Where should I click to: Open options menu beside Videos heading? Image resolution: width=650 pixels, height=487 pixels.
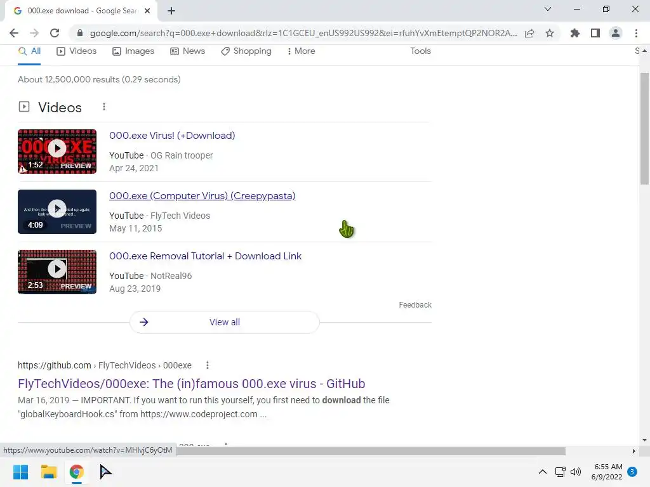(x=104, y=107)
